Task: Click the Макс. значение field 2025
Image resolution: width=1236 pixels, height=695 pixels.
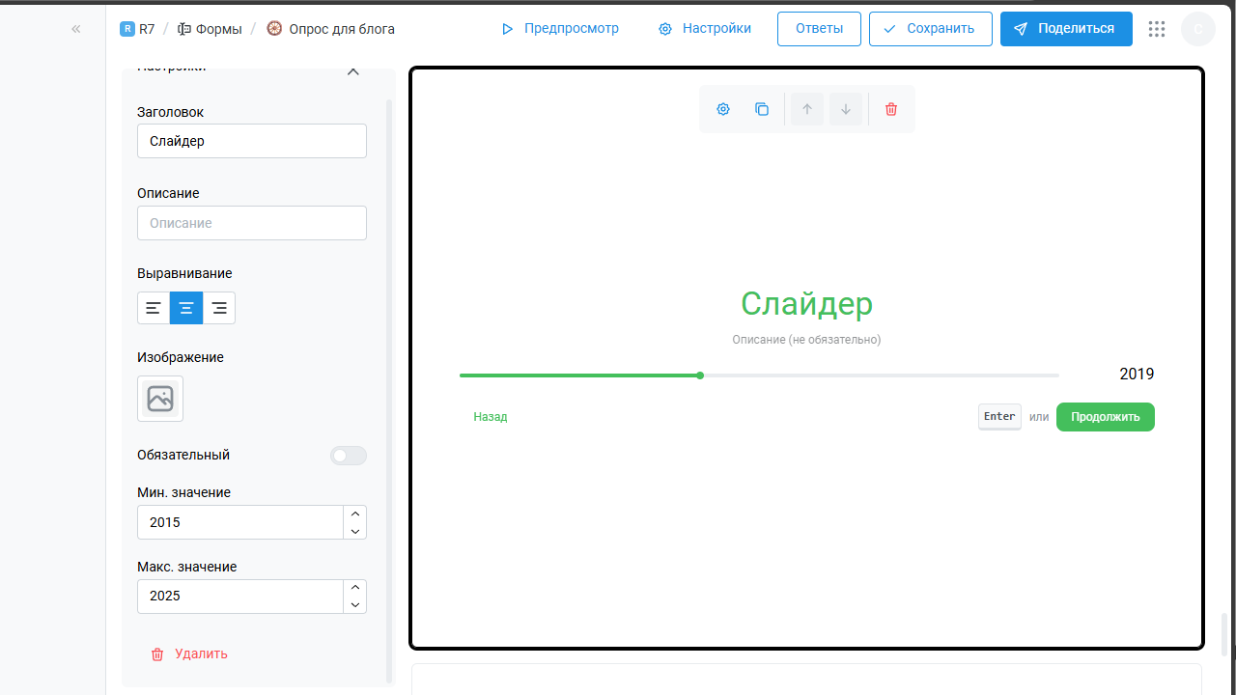Action: pyautogui.click(x=240, y=596)
